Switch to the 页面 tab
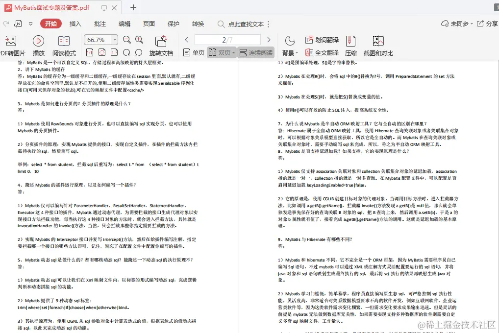This screenshot has height=333, width=499. click(x=149, y=24)
